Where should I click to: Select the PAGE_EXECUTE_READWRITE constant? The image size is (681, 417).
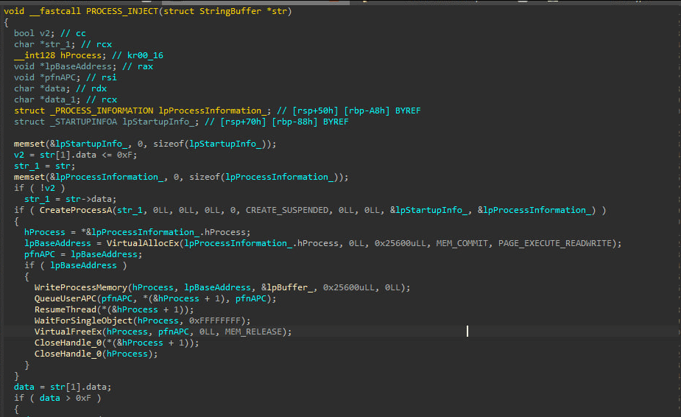(554, 243)
